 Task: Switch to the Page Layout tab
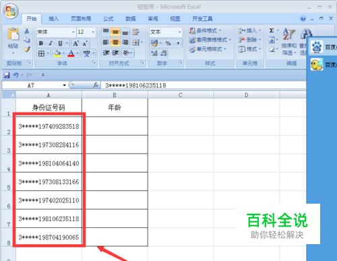click(x=81, y=19)
